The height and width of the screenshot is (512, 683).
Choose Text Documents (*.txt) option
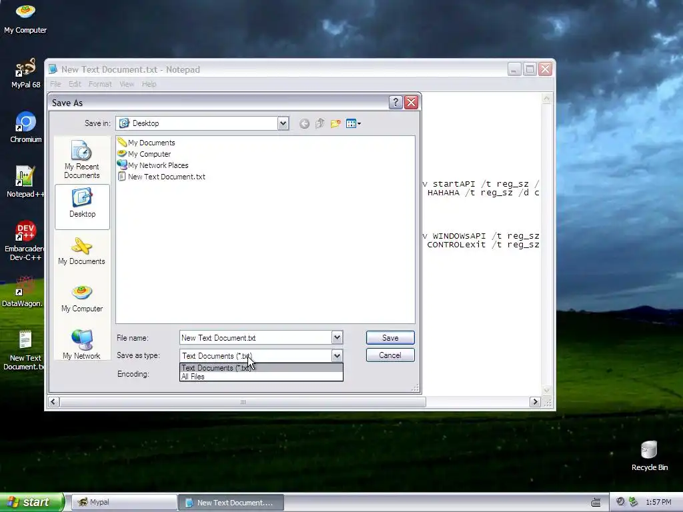click(x=261, y=368)
